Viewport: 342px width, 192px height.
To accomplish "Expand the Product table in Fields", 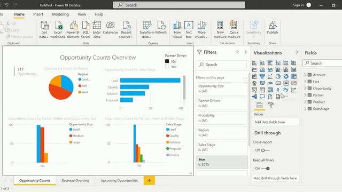I will [305, 102].
